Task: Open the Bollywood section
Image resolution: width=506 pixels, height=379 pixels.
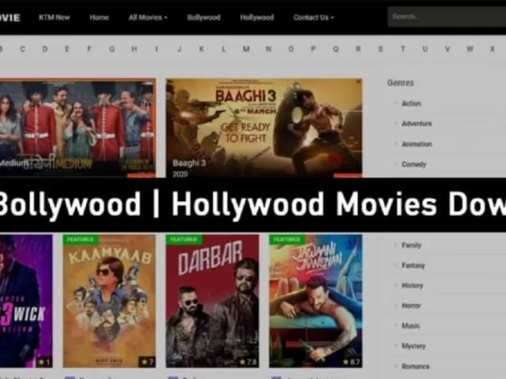Action: 203,17
